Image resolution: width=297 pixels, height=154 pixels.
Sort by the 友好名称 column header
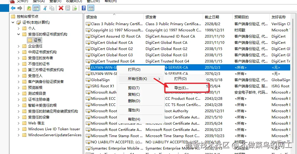point(280,17)
